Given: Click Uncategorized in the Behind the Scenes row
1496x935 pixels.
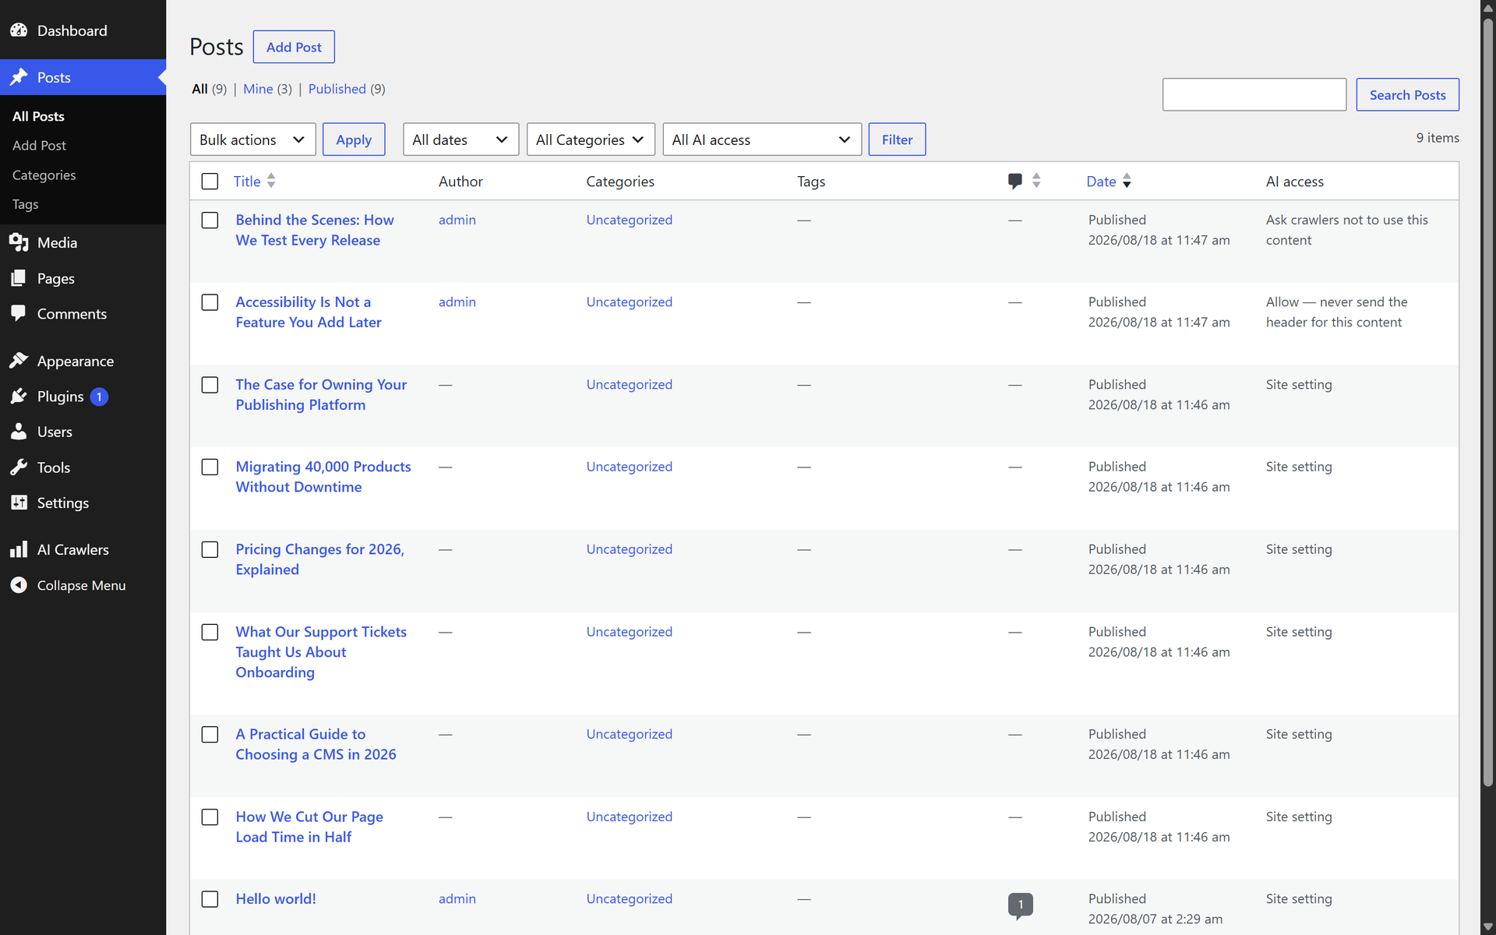Looking at the screenshot, I should click(629, 220).
